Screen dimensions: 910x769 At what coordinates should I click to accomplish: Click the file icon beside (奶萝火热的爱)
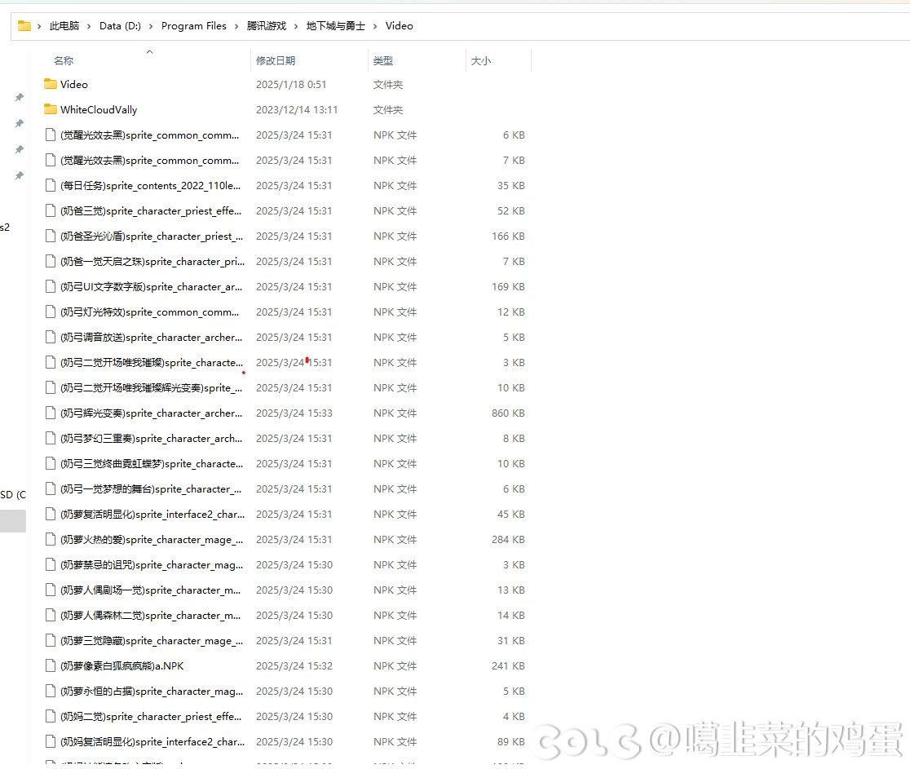pyautogui.click(x=51, y=539)
